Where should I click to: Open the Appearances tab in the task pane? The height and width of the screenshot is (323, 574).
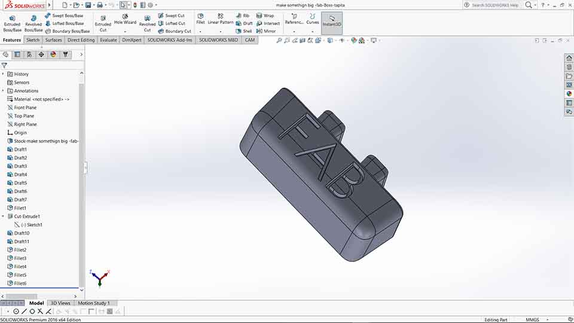click(569, 94)
